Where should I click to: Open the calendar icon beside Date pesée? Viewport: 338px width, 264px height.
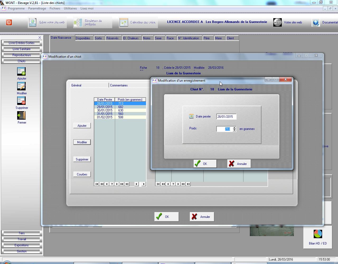pos(191,116)
